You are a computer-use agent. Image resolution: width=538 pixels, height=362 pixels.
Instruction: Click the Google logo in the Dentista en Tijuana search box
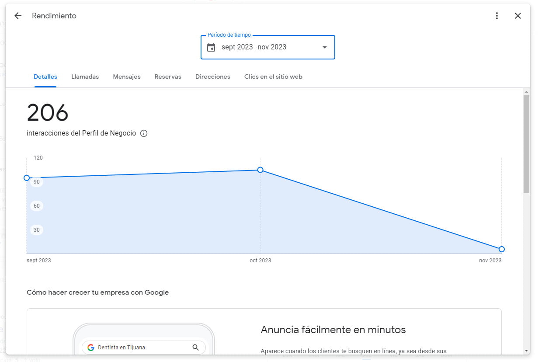click(90, 348)
